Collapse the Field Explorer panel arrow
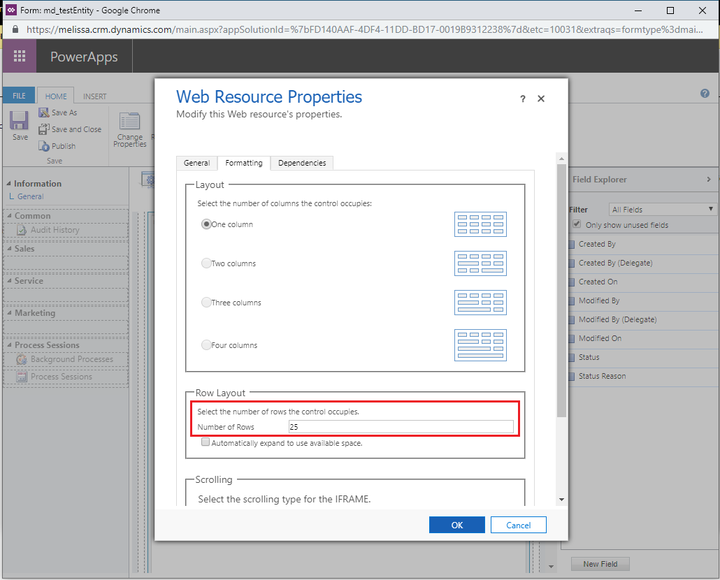Image resolution: width=720 pixels, height=580 pixels. [709, 180]
